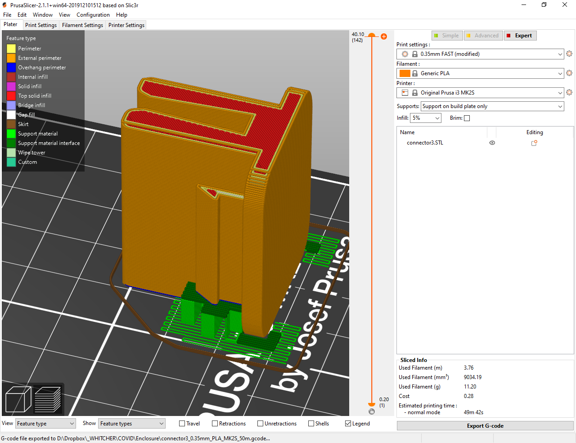576x443 pixels.
Task: Click the Used Filament (g) value 11.20
Action: pyautogui.click(x=470, y=387)
